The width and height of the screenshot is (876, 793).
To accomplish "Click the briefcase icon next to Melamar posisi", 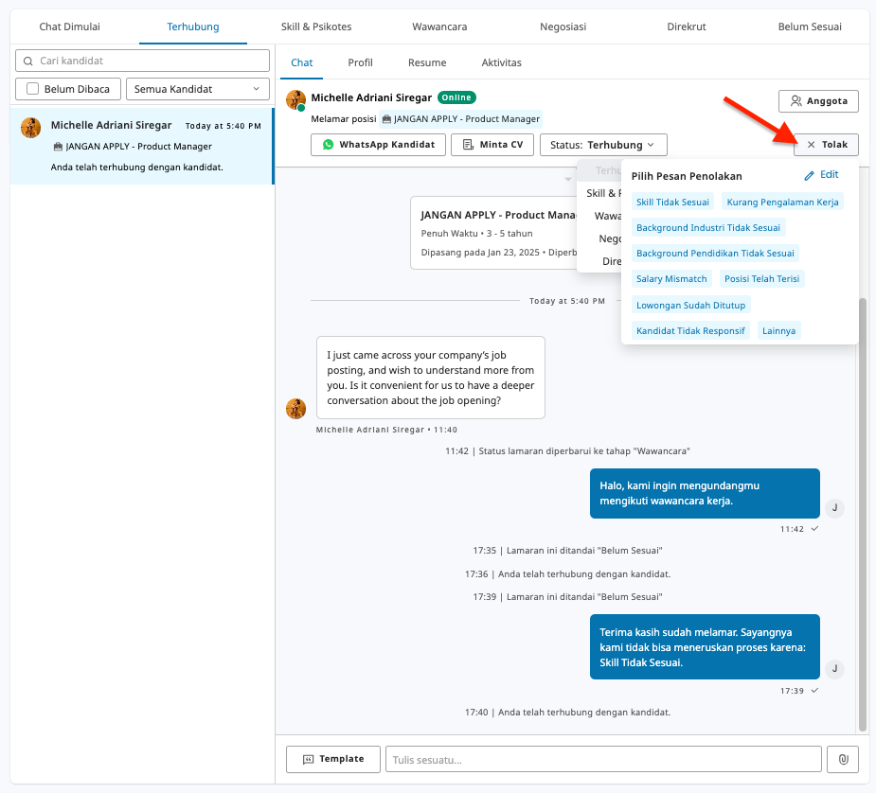I will (x=386, y=119).
